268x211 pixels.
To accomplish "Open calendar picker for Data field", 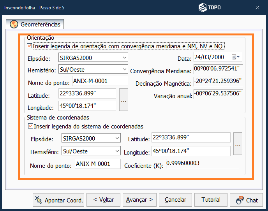I will pyautogui.click(x=236, y=57).
